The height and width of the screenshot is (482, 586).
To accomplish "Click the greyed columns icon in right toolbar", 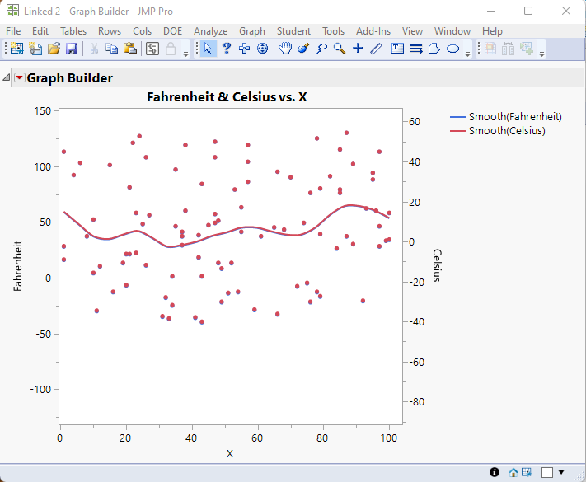I will click(x=508, y=49).
